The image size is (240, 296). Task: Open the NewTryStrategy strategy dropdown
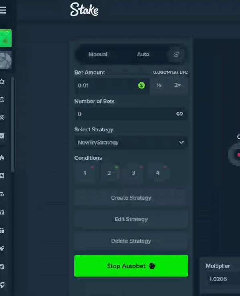(x=131, y=143)
